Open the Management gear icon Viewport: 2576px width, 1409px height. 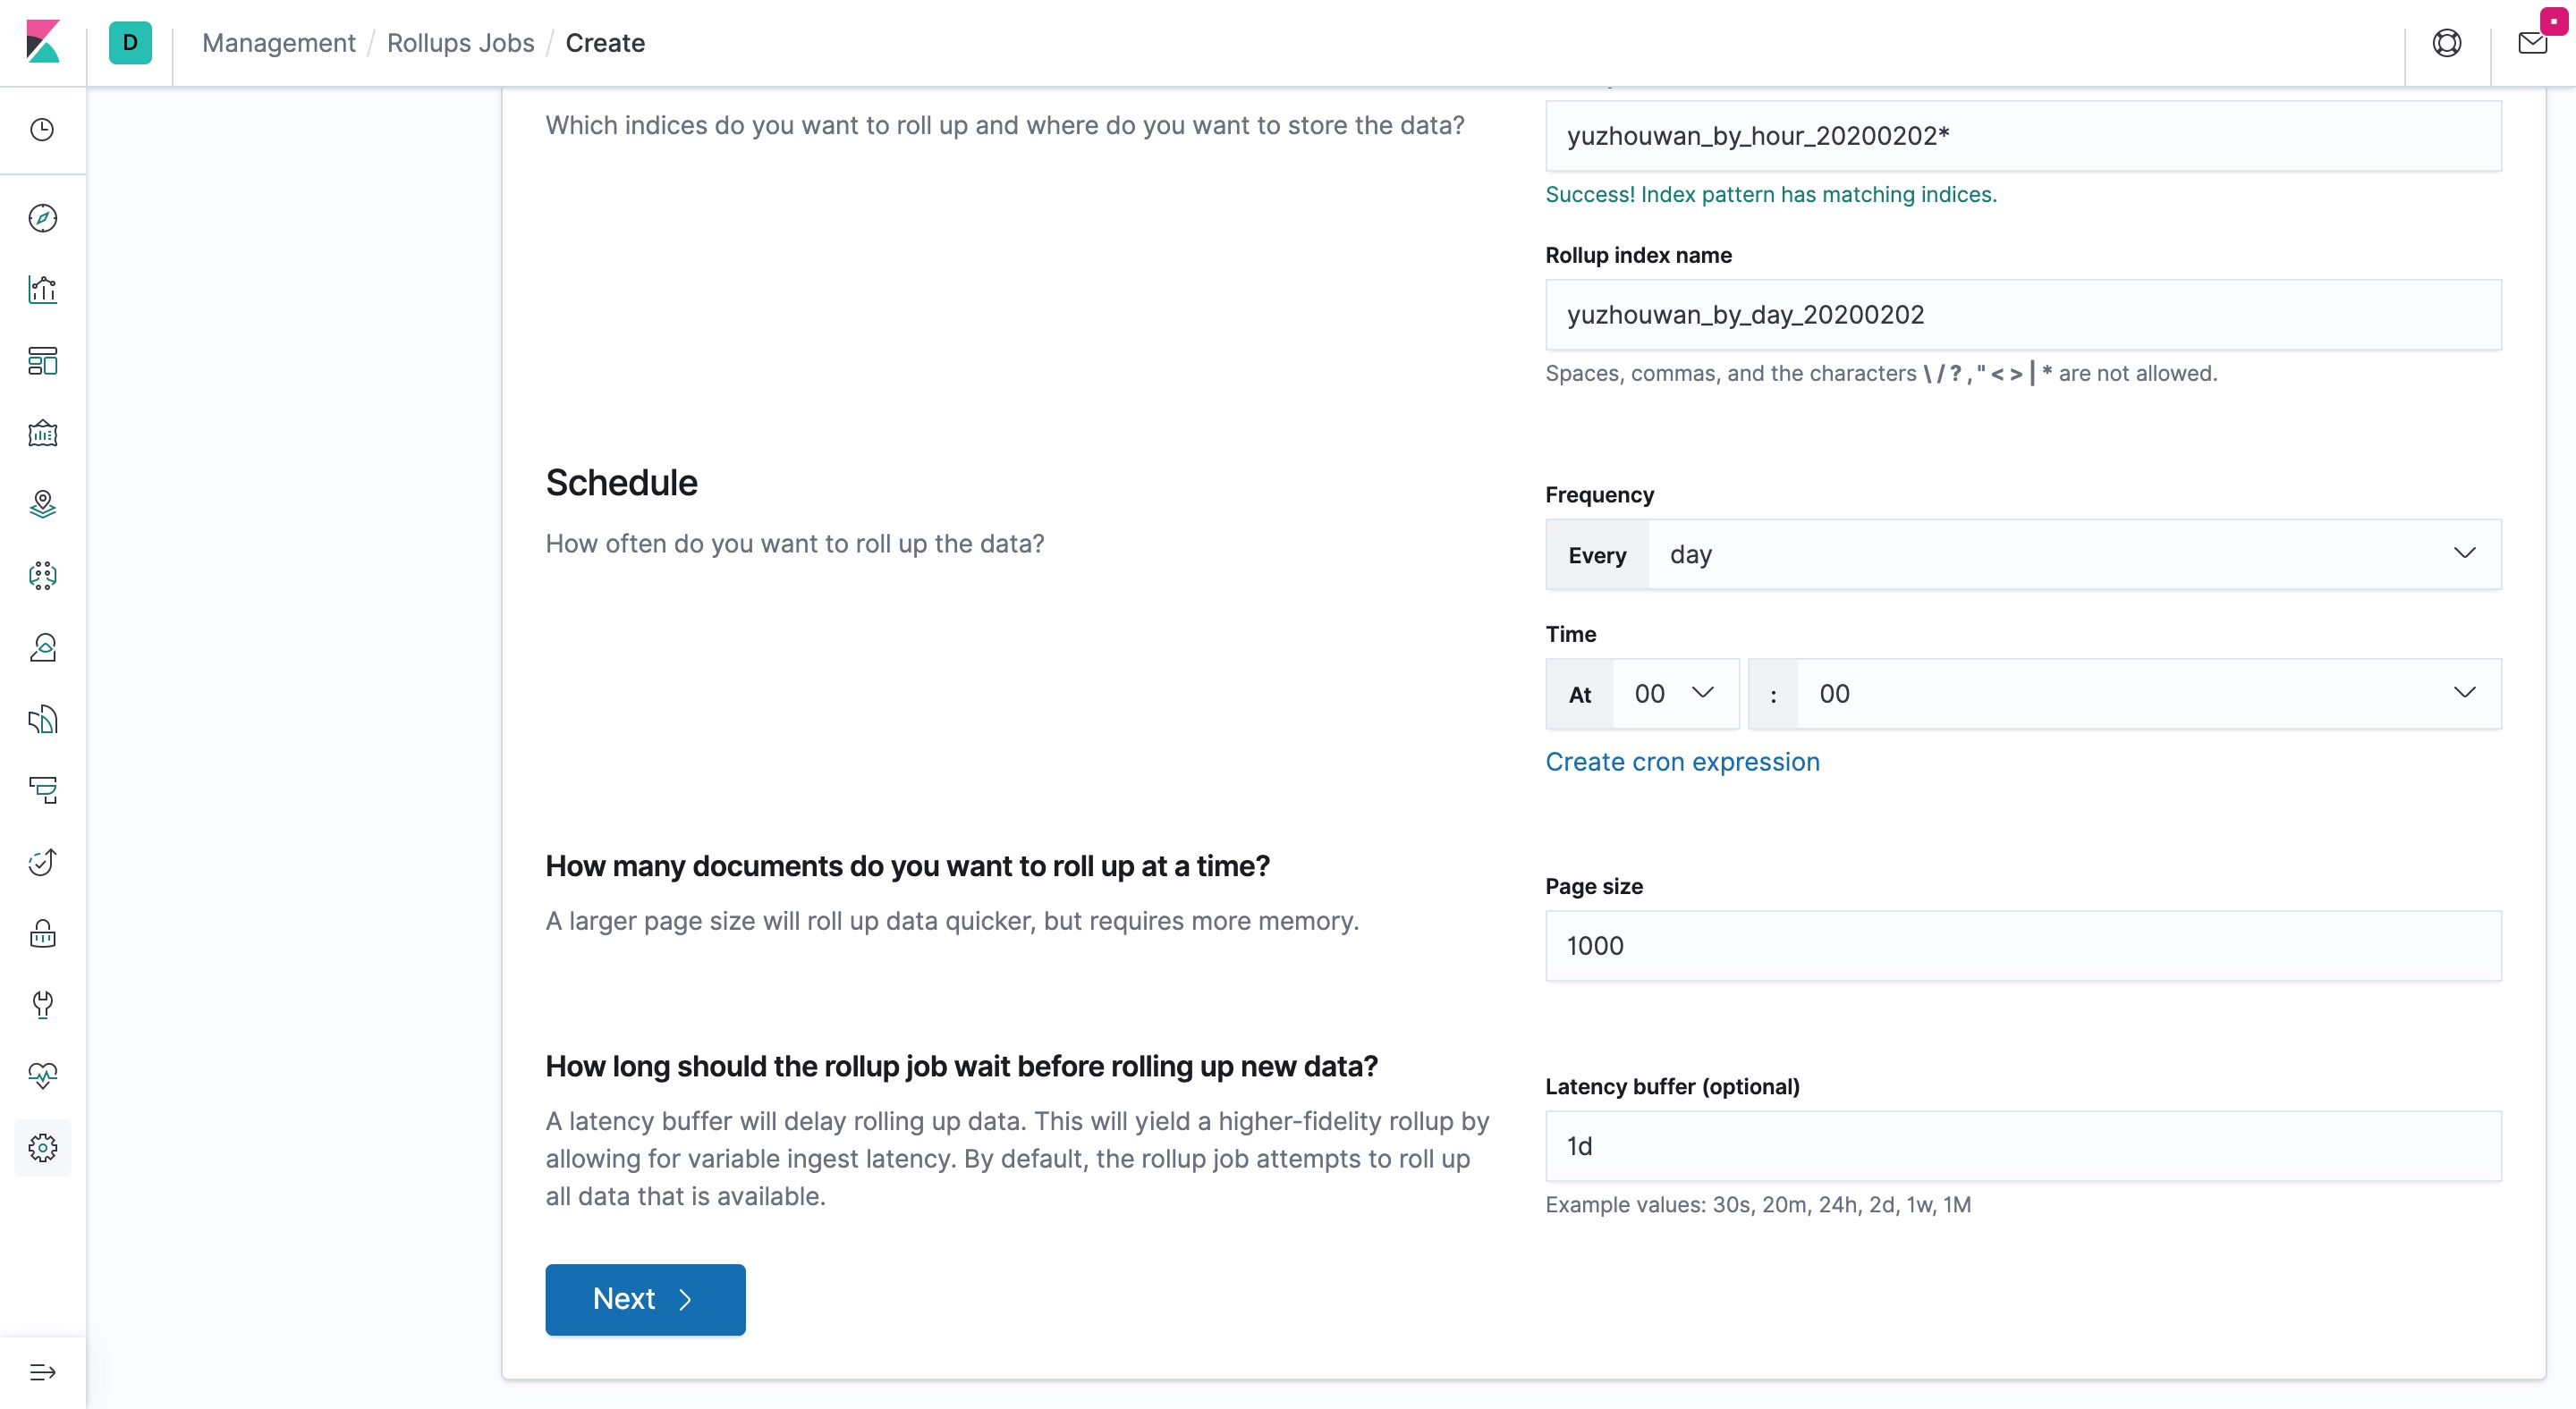coord(42,1147)
